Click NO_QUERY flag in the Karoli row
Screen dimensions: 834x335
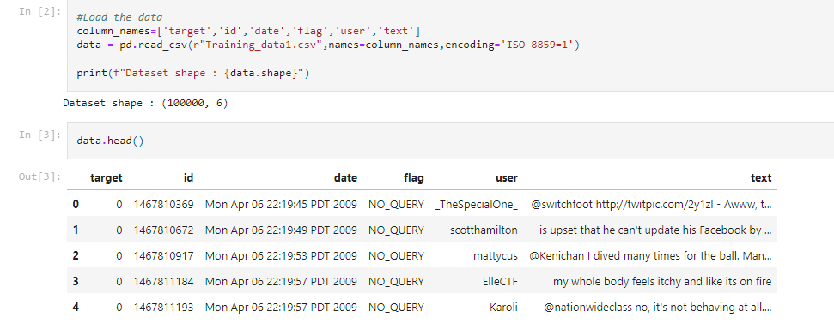(x=396, y=307)
